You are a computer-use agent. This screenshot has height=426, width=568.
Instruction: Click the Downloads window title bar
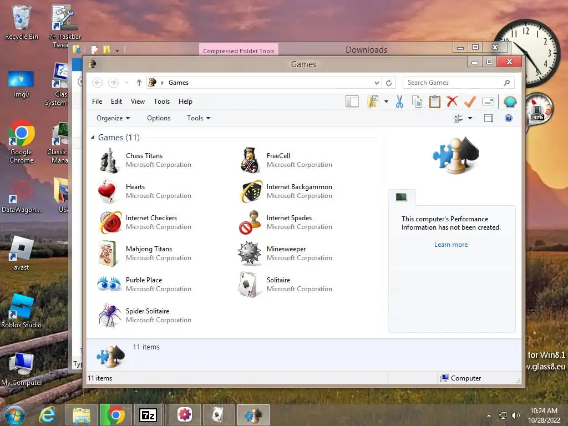[366, 49]
